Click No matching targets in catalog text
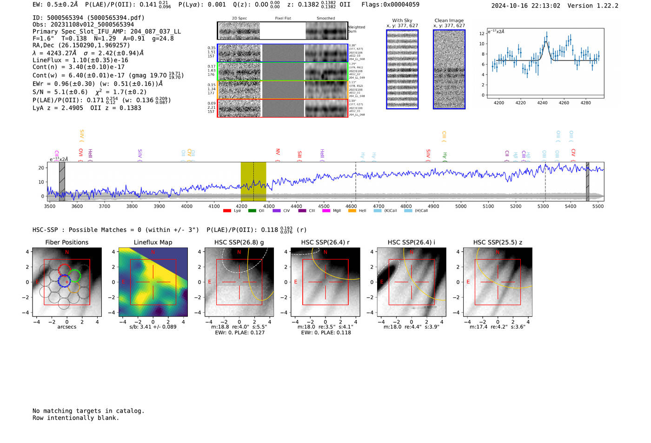The image size is (651, 443). click(x=88, y=411)
